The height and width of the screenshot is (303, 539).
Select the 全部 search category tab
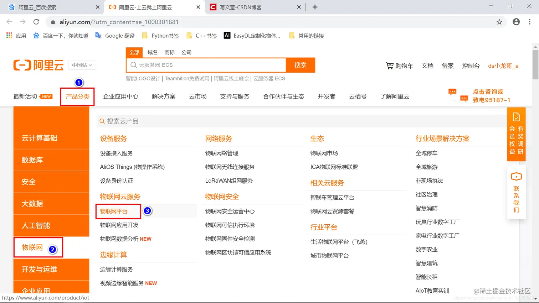click(134, 52)
